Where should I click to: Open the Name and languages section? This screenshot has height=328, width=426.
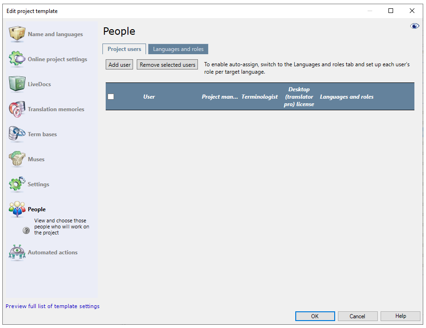(17, 34)
